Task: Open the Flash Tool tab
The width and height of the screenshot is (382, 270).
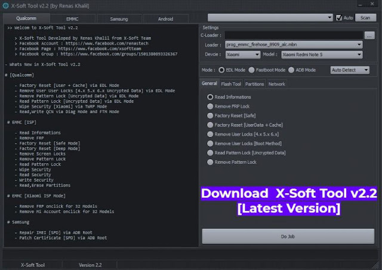Action: point(231,84)
